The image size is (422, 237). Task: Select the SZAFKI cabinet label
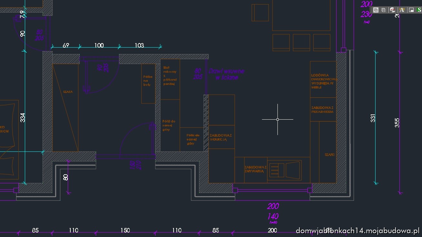coord(330,155)
